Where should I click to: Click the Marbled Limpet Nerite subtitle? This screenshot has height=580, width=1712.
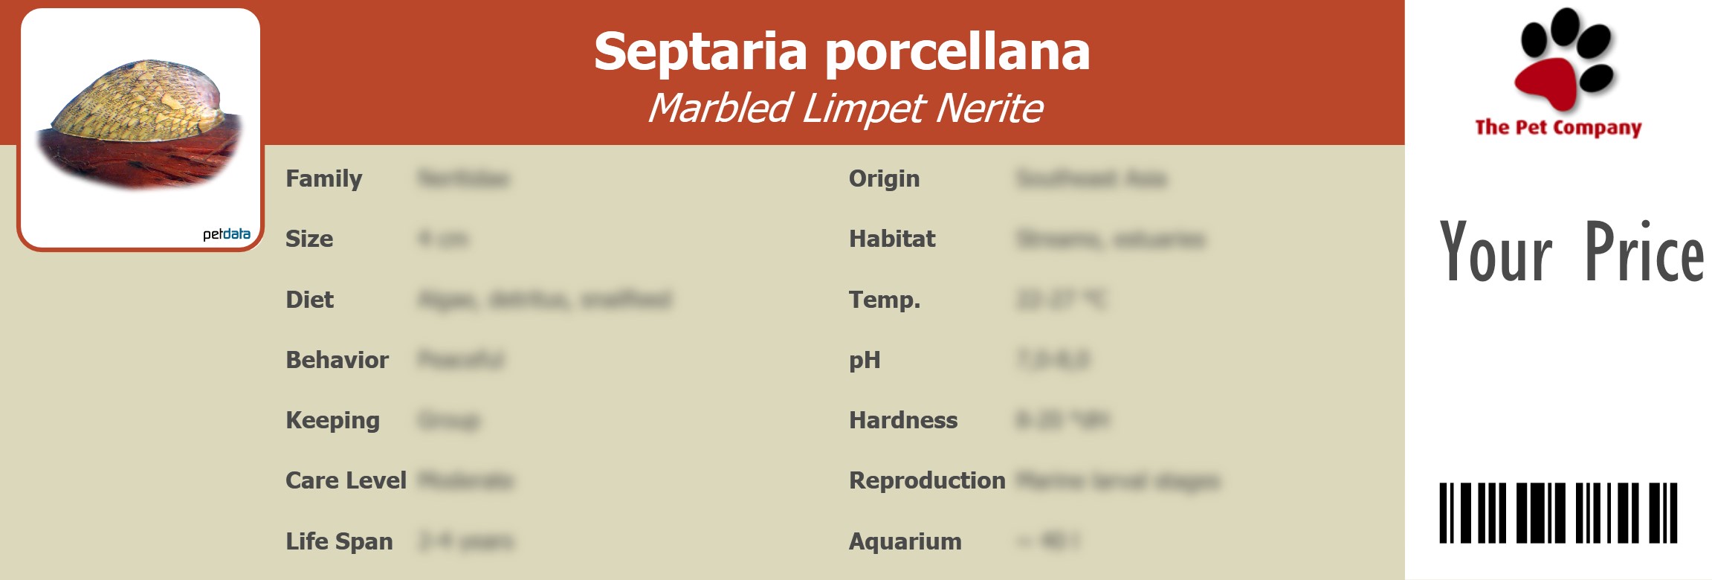pyautogui.click(x=844, y=108)
